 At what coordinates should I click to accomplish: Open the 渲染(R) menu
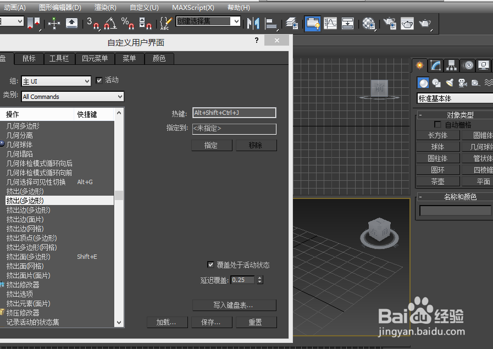[104, 7]
